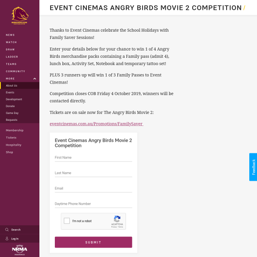Go to the About Us page
Screen dimensions: 257x257
[12, 85]
